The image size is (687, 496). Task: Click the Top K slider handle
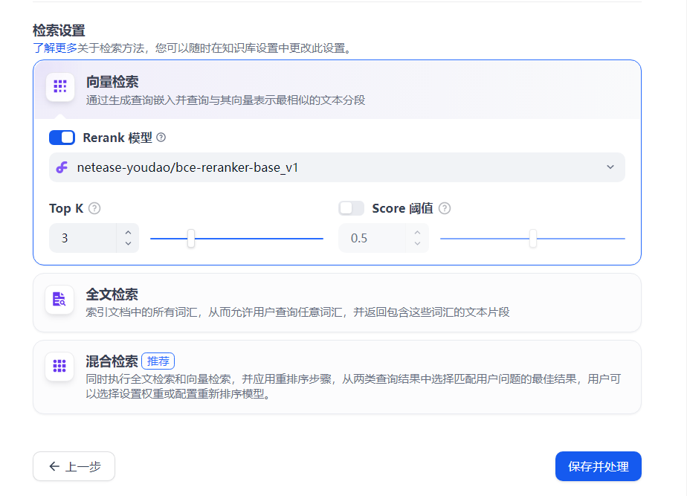[191, 238]
